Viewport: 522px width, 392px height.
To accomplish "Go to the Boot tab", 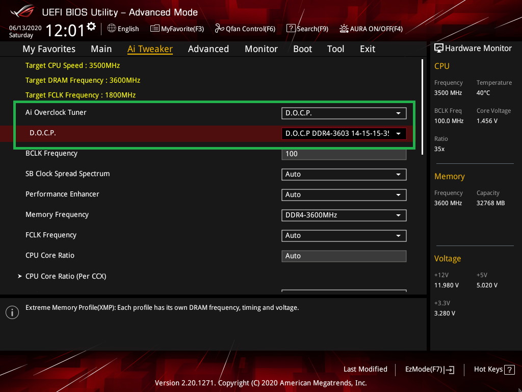I will point(302,49).
